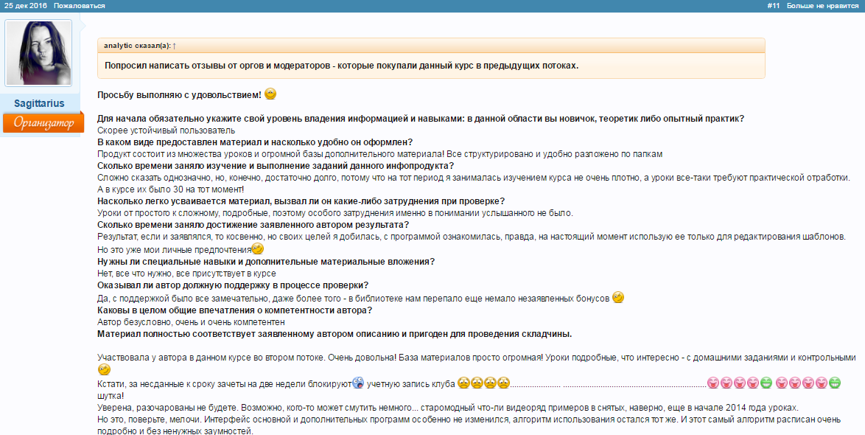The width and height of the screenshot is (865, 435).
Task: Open permalink "#11" of this post
Action: pyautogui.click(x=774, y=5)
